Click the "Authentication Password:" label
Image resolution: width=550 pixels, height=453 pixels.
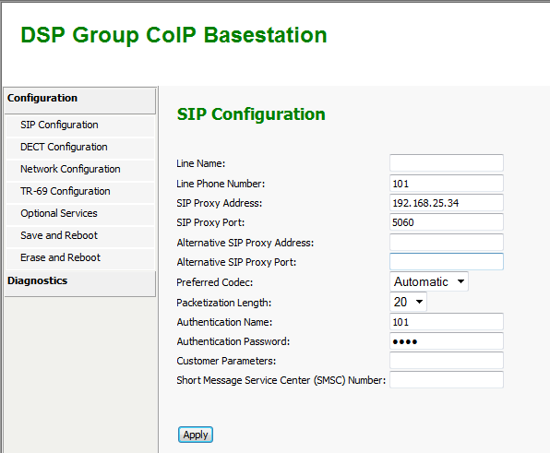(x=233, y=341)
